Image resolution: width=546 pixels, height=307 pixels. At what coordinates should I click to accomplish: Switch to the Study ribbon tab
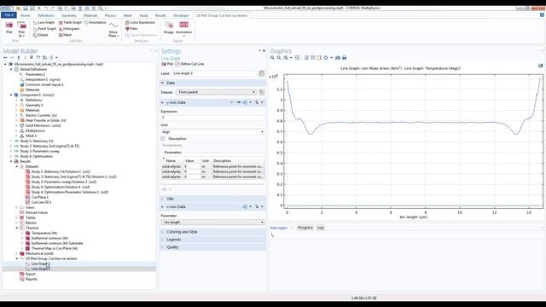(144, 15)
